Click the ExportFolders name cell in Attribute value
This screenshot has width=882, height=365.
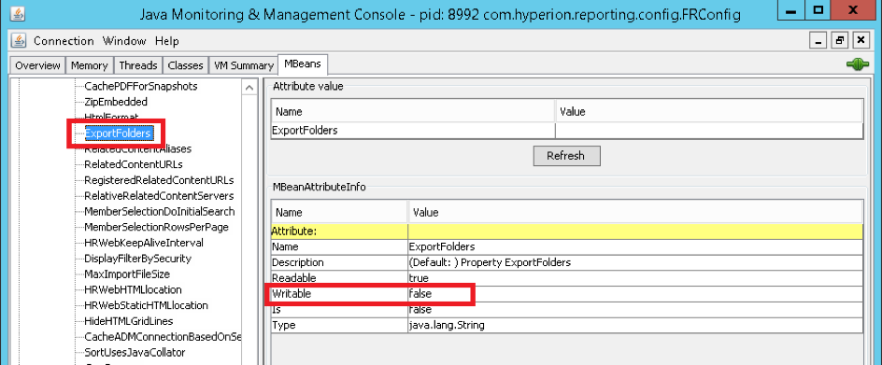point(413,131)
